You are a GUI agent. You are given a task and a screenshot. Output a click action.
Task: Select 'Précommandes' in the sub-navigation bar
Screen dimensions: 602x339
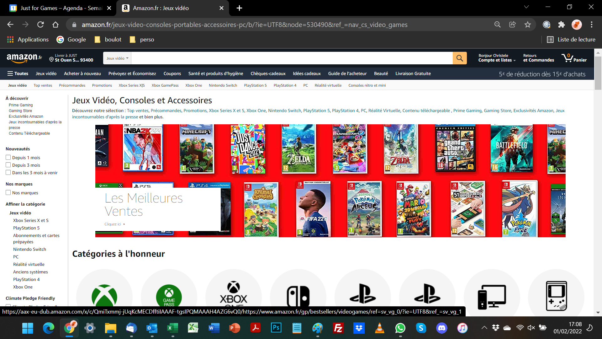pyautogui.click(x=72, y=85)
